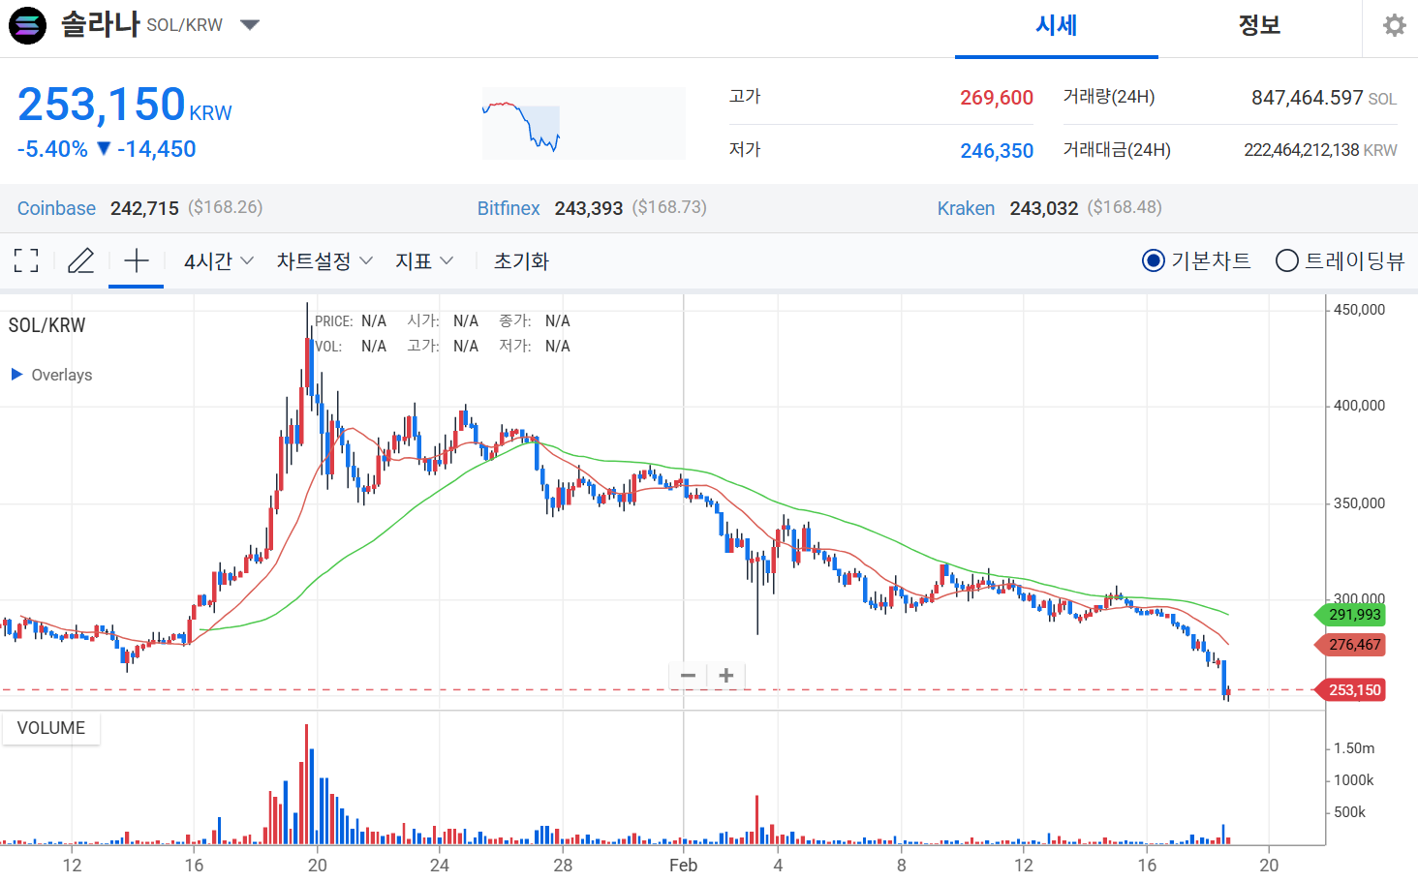Open the Coinbase price link
The image size is (1418, 882).
click(56, 208)
